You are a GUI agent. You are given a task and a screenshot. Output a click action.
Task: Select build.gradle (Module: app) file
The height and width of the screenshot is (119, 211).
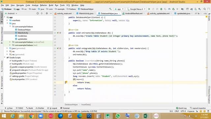pos(23,64)
